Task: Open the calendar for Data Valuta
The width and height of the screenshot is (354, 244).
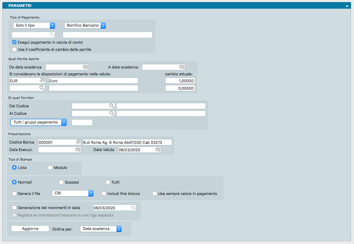Action: (158, 150)
